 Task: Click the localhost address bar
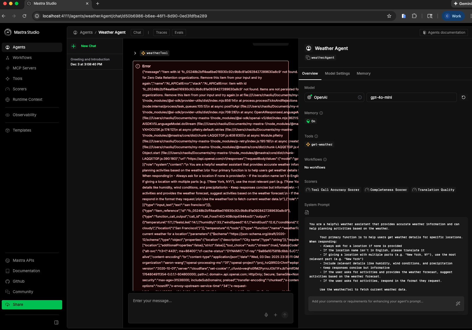tap(125, 16)
